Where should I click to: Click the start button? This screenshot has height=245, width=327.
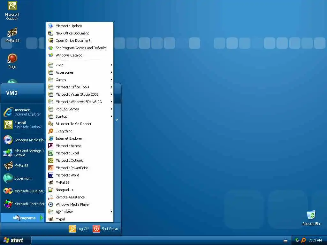point(15,240)
